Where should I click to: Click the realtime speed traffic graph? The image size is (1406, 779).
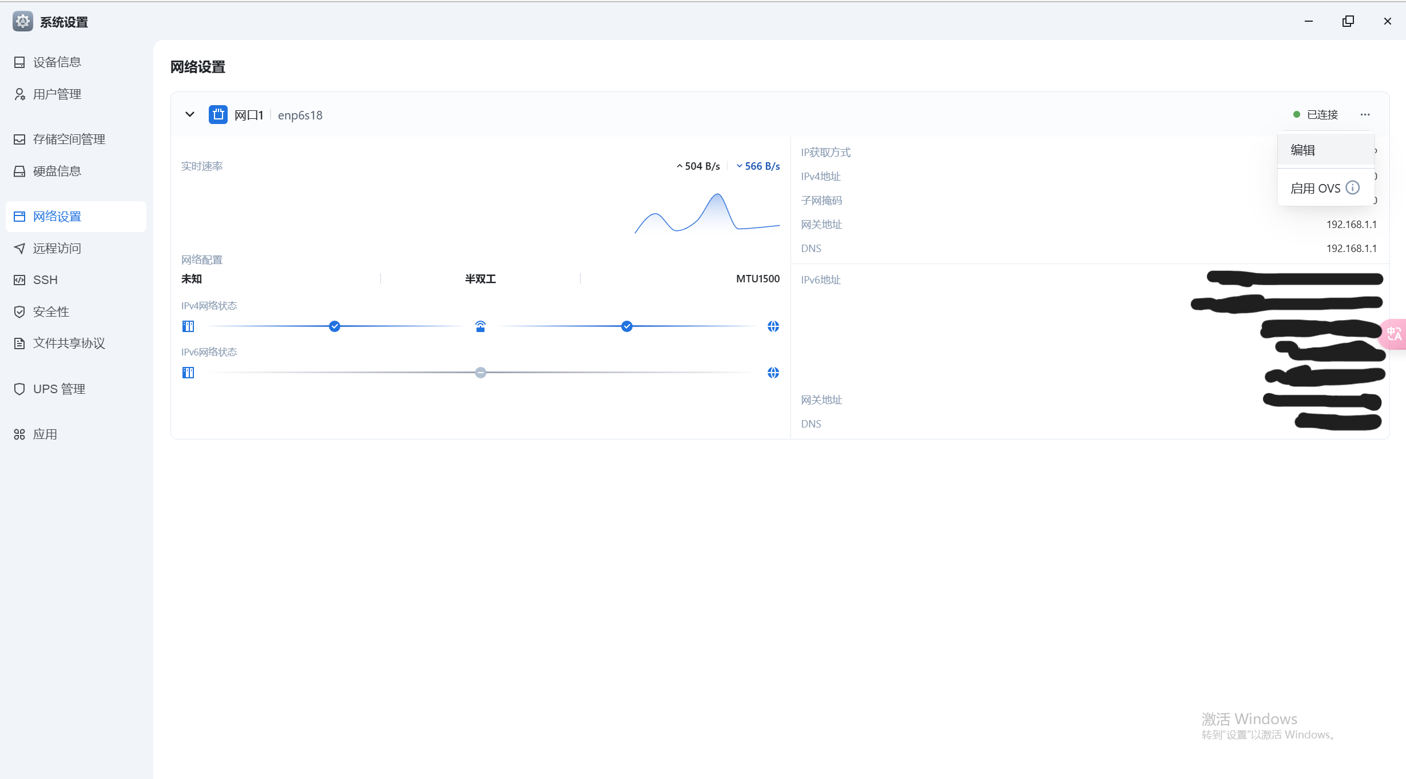coord(707,214)
